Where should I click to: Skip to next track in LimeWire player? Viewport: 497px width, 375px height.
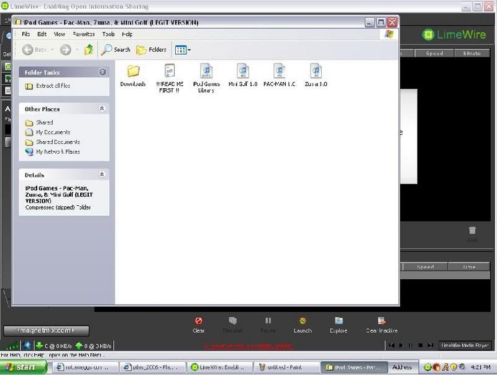coord(430,345)
